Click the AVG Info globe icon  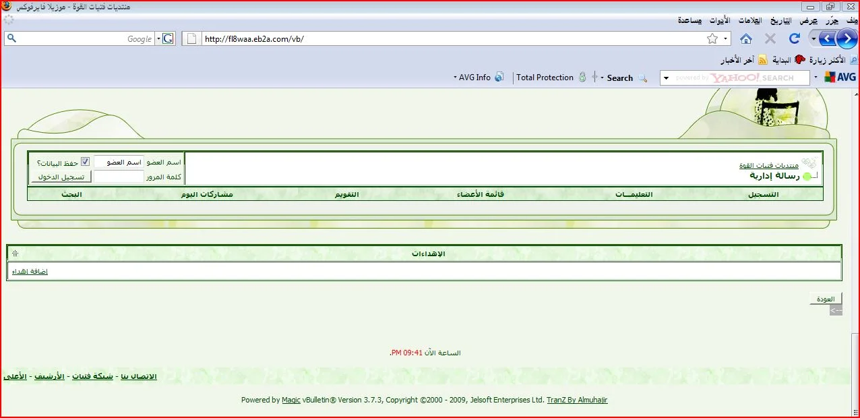[499, 78]
